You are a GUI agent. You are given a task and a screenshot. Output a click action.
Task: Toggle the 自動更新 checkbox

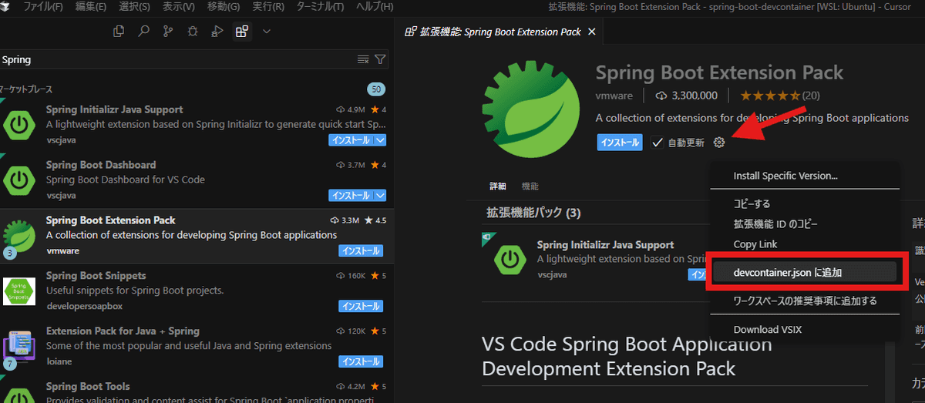[x=657, y=143]
